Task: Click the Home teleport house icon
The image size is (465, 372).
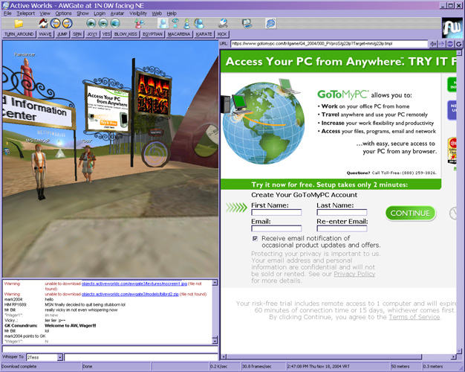Action: 43,23
